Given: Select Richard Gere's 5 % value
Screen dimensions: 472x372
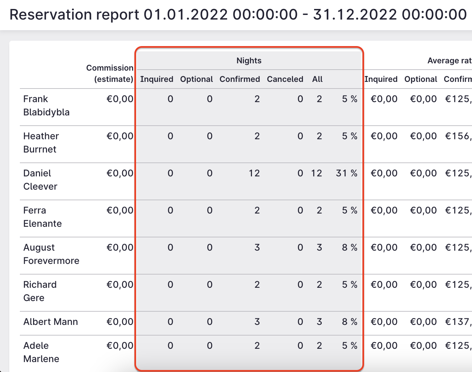Looking at the screenshot, I should click(x=350, y=284).
